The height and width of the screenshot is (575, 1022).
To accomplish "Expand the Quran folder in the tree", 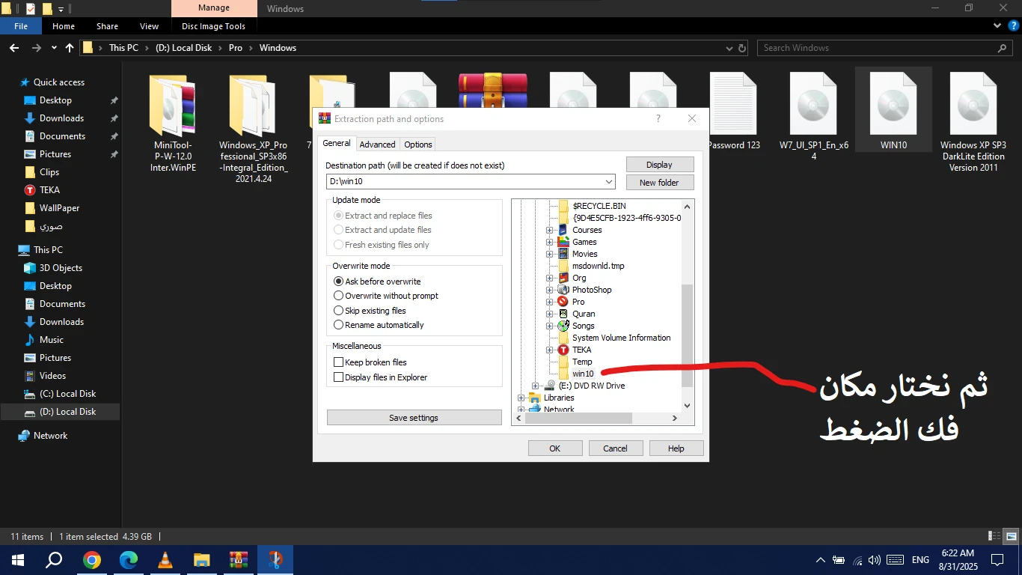I will [550, 314].
